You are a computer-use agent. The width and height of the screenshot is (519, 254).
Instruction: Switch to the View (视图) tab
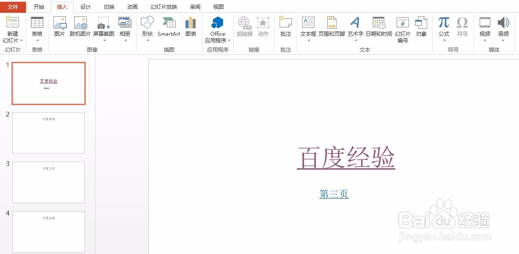pos(219,7)
